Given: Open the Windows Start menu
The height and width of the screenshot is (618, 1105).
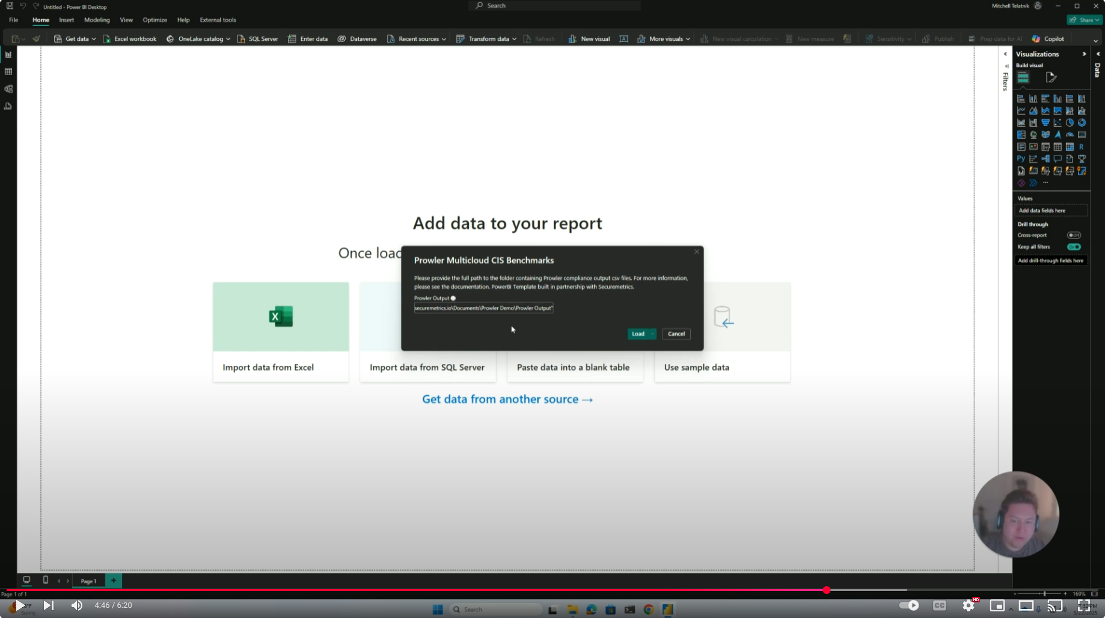Looking at the screenshot, I should [x=438, y=610].
